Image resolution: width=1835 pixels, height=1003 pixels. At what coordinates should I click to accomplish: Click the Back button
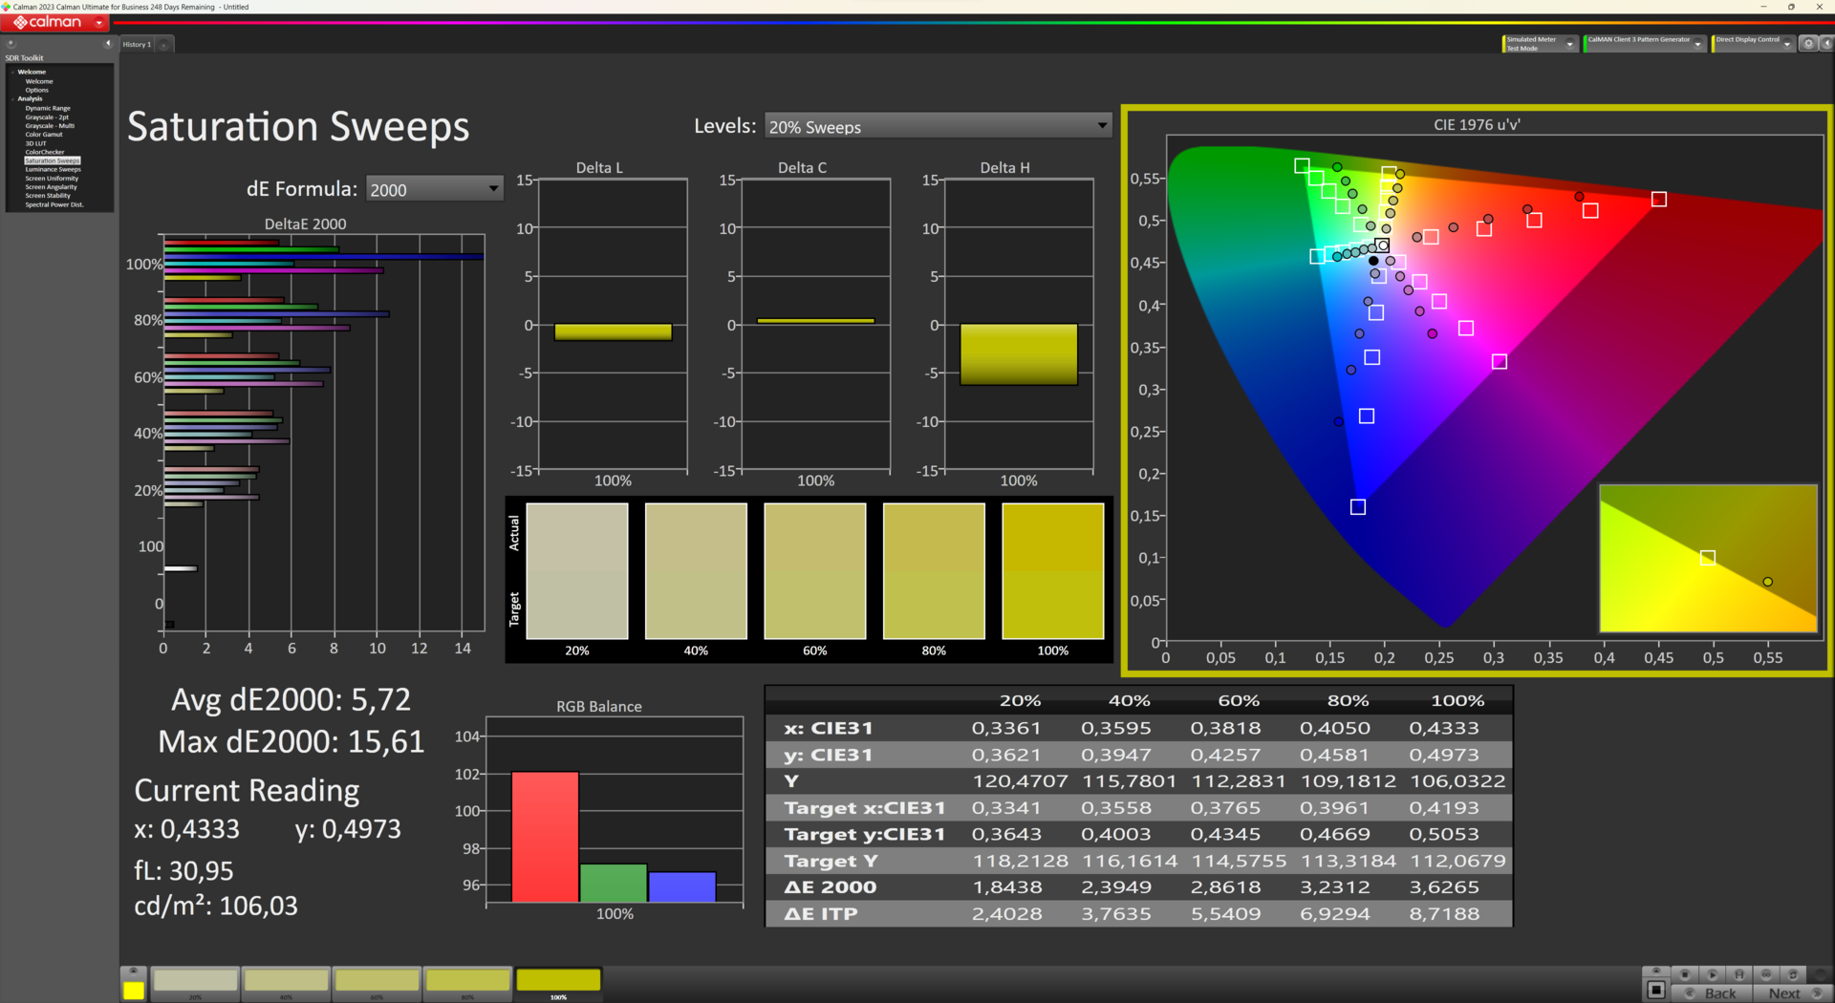click(x=1719, y=993)
